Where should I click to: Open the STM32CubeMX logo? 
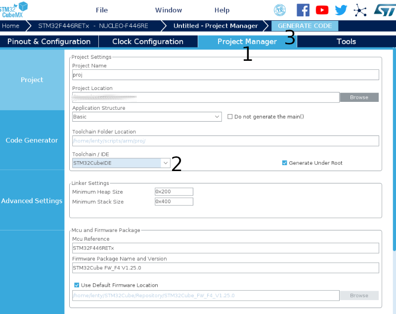pos(14,10)
